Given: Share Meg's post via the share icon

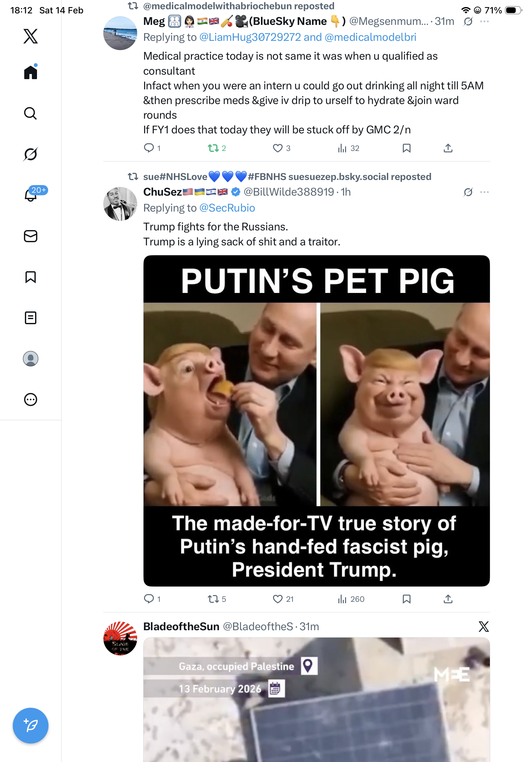Looking at the screenshot, I should (448, 148).
